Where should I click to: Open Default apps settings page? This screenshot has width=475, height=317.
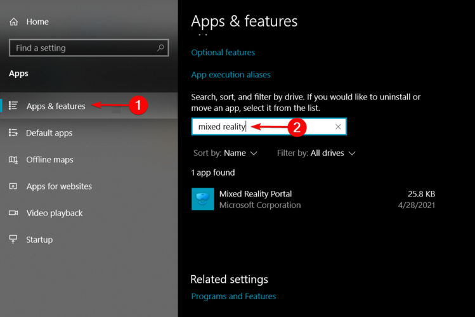[x=89, y=133]
